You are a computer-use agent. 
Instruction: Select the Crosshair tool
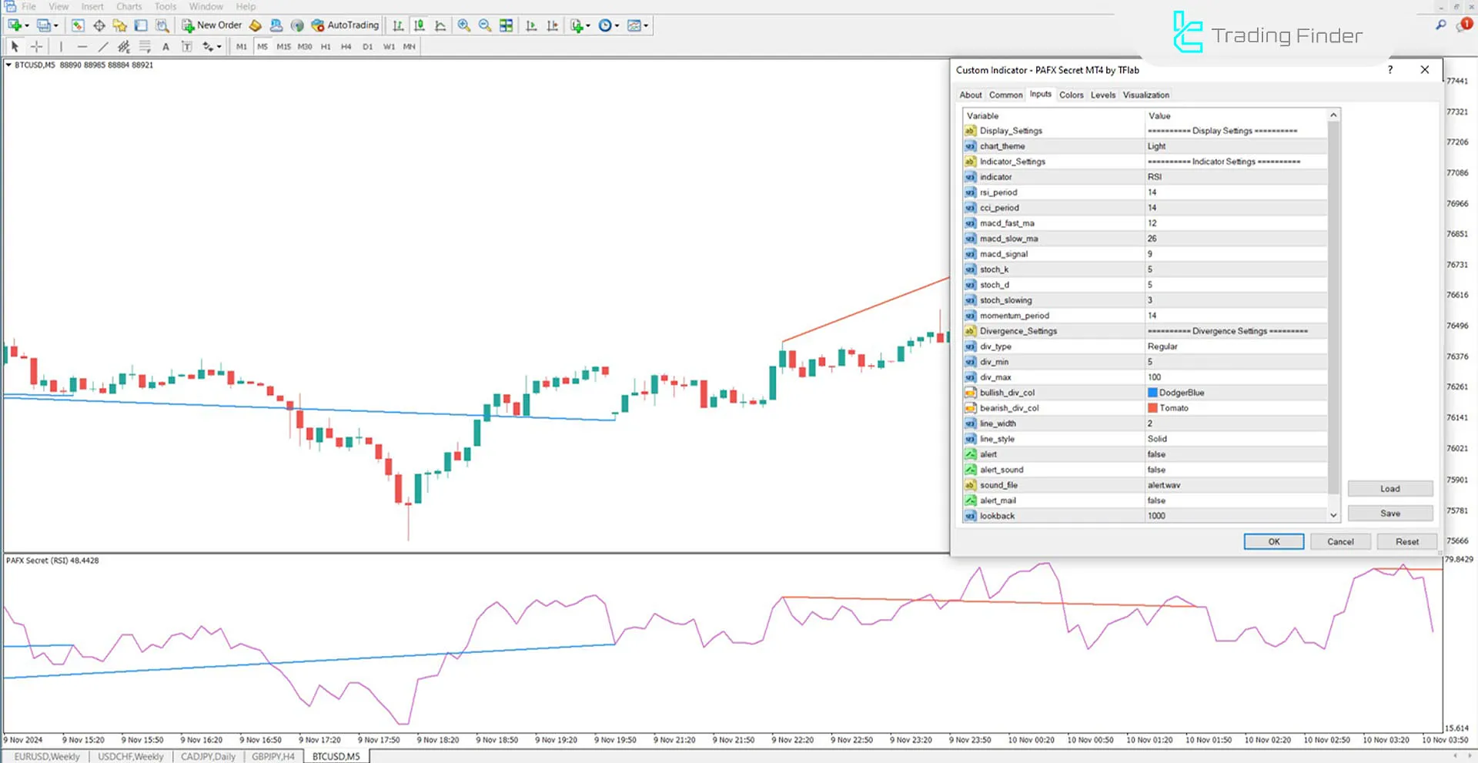pyautogui.click(x=36, y=46)
